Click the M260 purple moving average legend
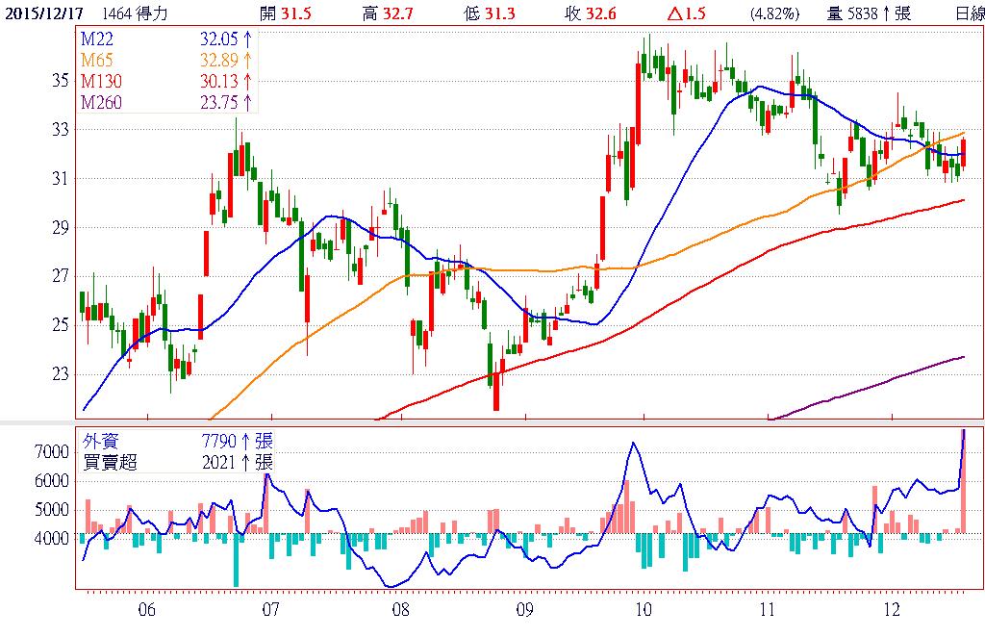This screenshot has height=637, width=985. click(101, 103)
